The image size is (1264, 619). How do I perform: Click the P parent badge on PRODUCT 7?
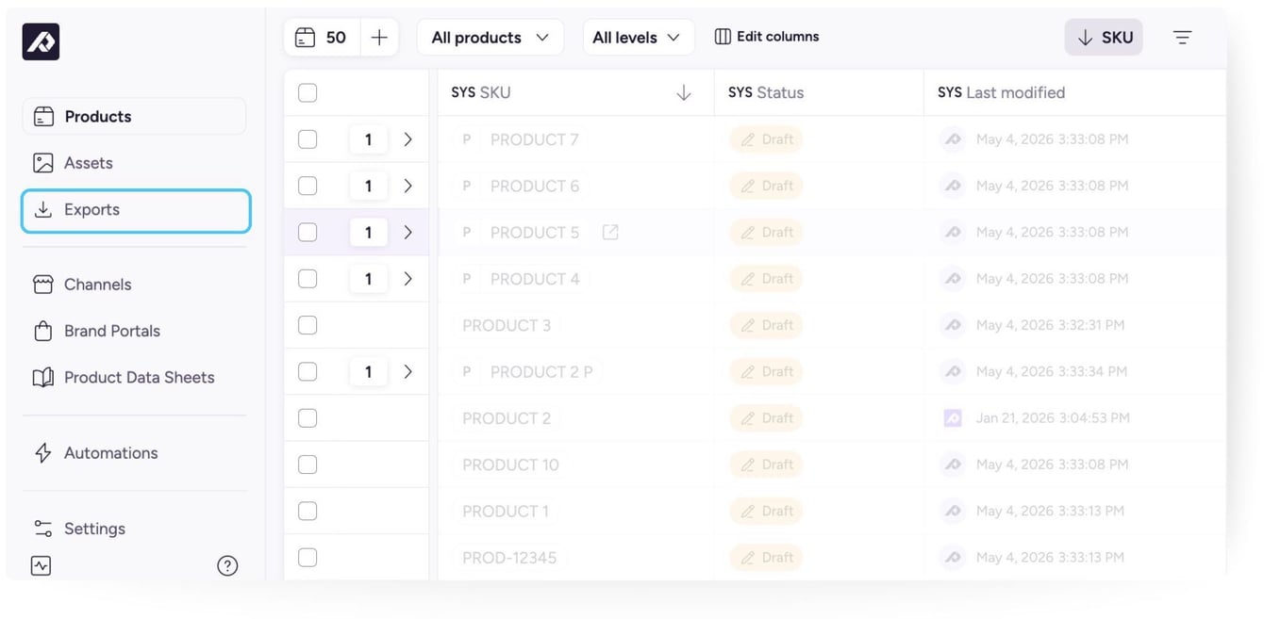(x=466, y=139)
